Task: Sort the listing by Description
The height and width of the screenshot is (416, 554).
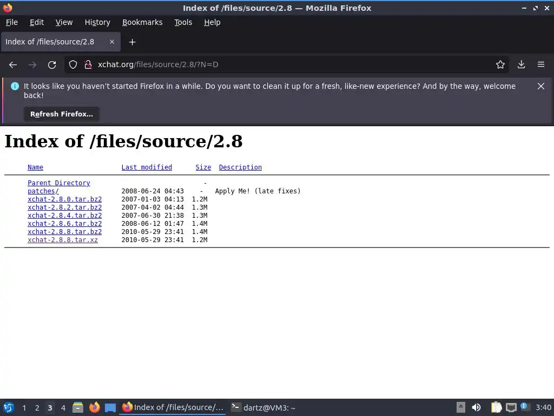Action: point(240,167)
